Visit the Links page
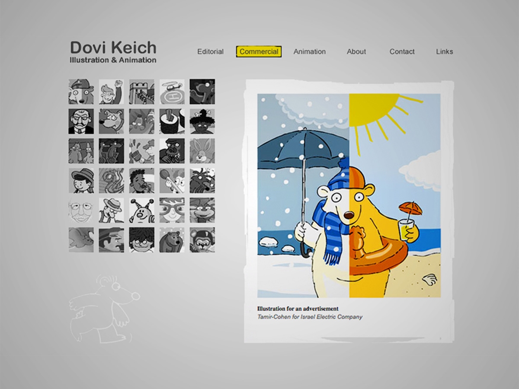519x389 pixels. [445, 51]
